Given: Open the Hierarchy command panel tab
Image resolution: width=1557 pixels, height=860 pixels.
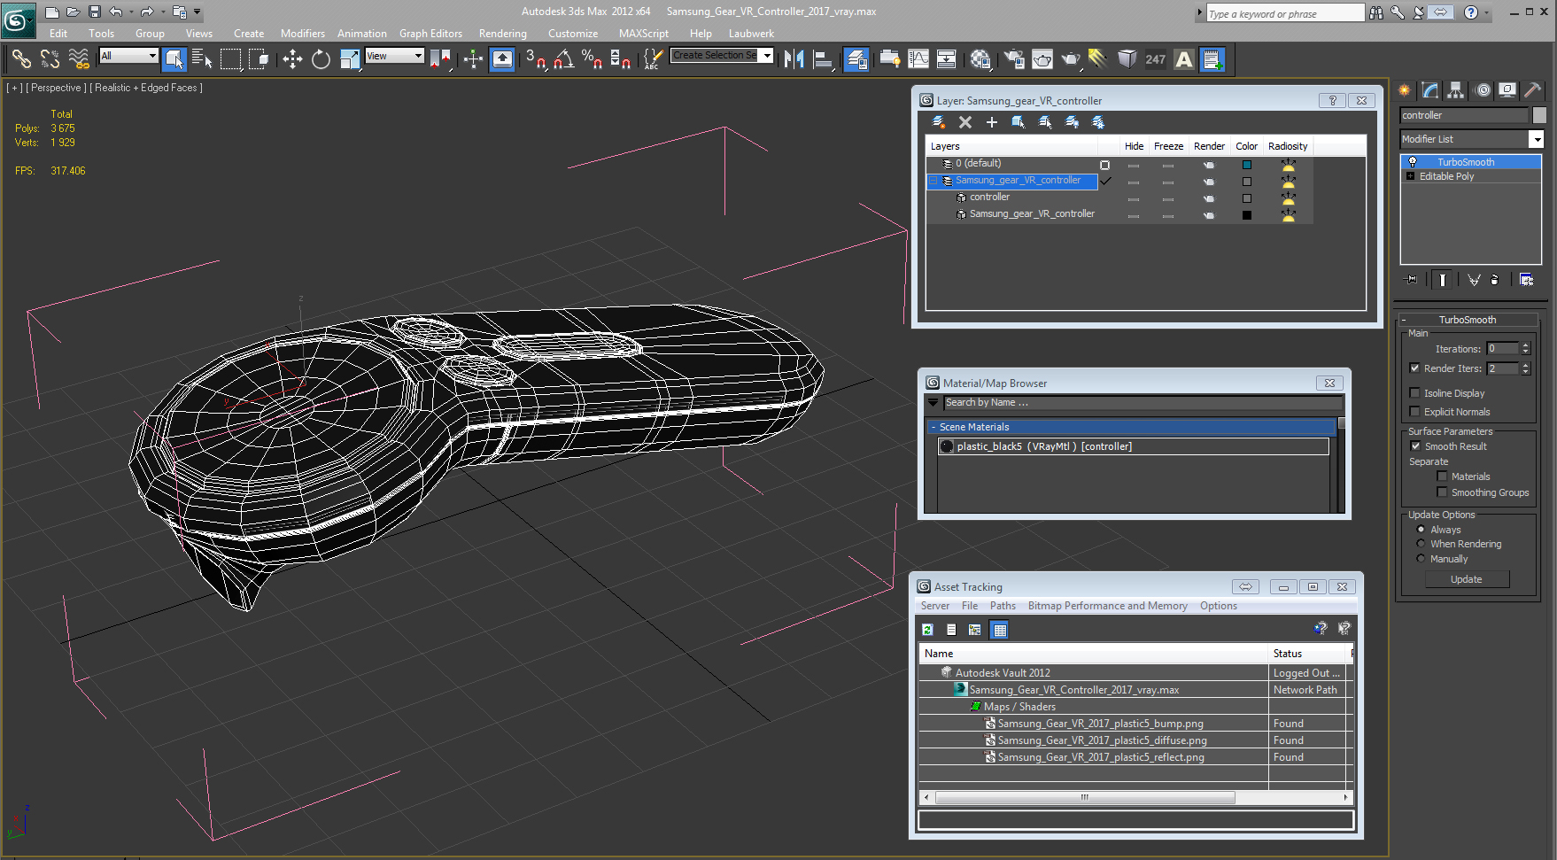Looking at the screenshot, I should click(x=1456, y=90).
